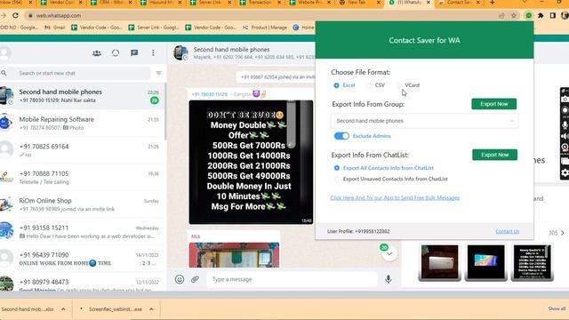Image resolution: width=569 pixels, height=320 pixels.
Task: Switch to Server Link browser tab
Action: pyautogui.click(x=211, y=3)
